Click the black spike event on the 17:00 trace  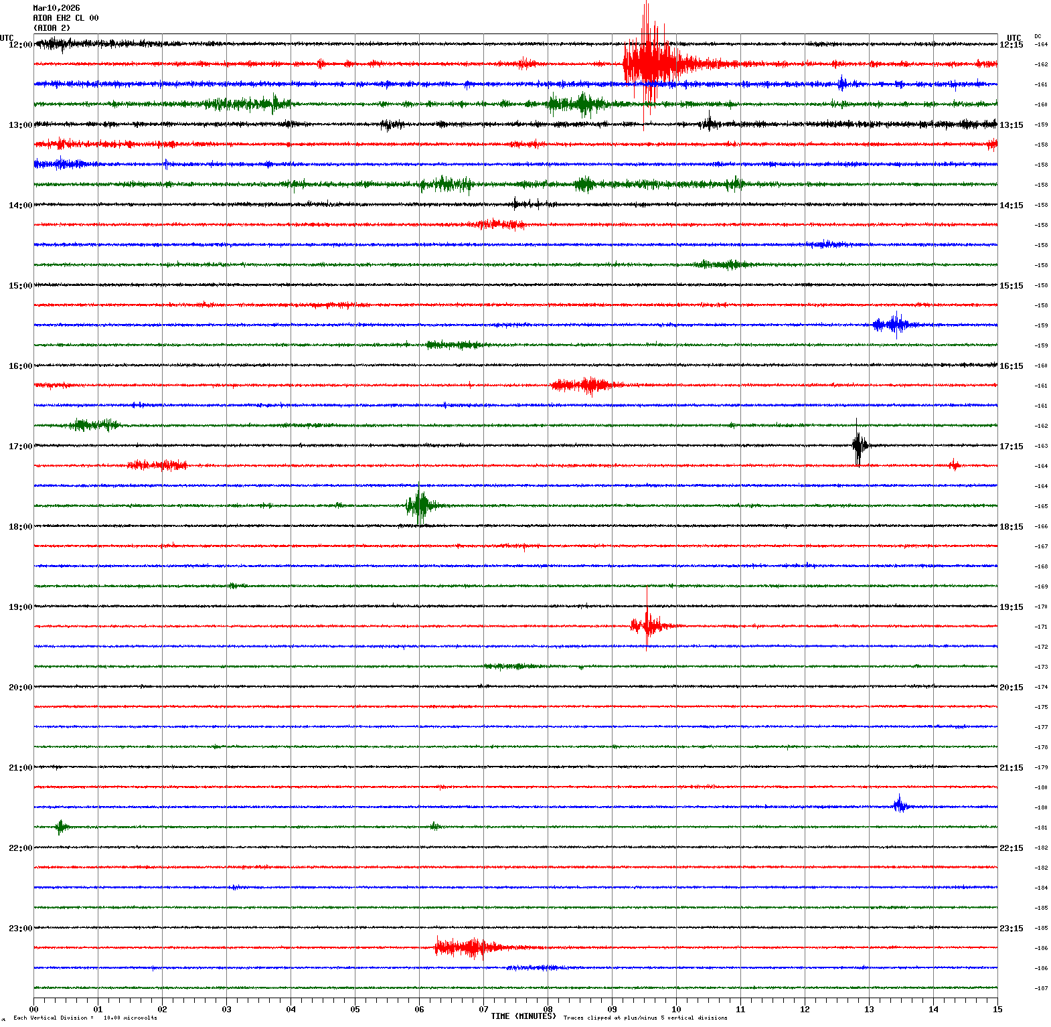pos(859,445)
